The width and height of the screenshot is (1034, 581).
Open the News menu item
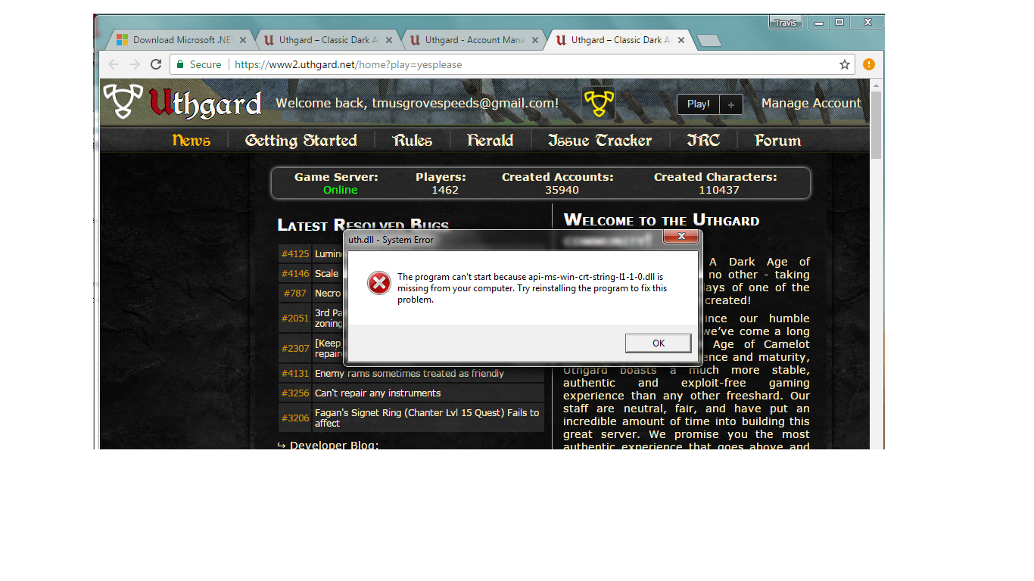point(191,140)
